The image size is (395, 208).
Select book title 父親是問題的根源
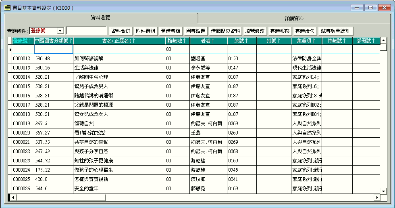pos(94,105)
